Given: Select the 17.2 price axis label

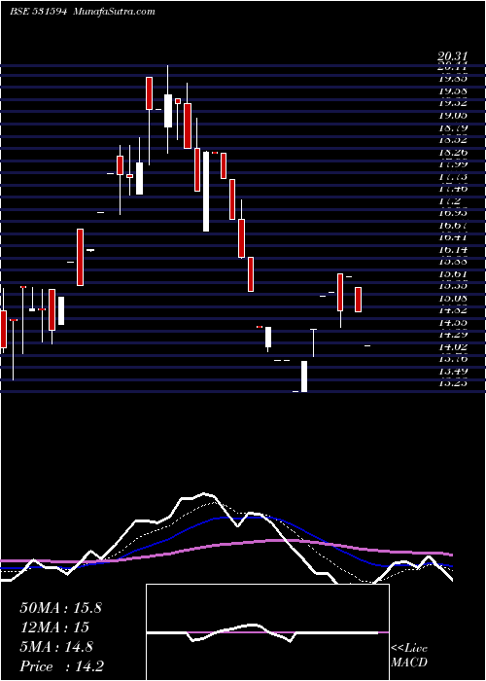Looking at the screenshot, I should point(449,201).
